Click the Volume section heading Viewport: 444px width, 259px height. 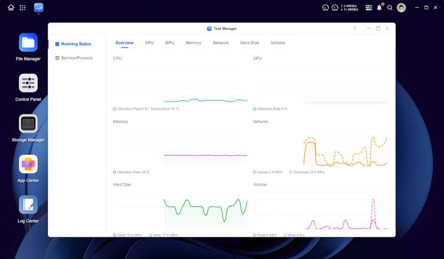point(260,185)
